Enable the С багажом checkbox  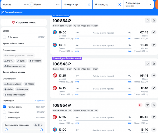pos(4,37)
